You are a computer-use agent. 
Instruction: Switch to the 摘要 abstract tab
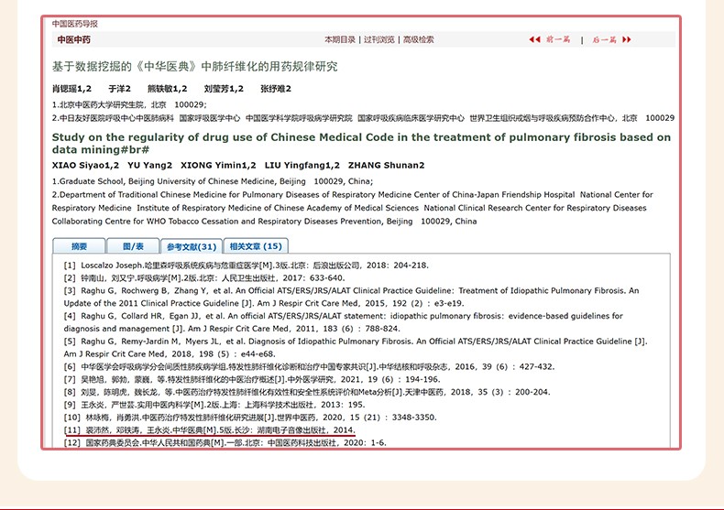point(80,246)
